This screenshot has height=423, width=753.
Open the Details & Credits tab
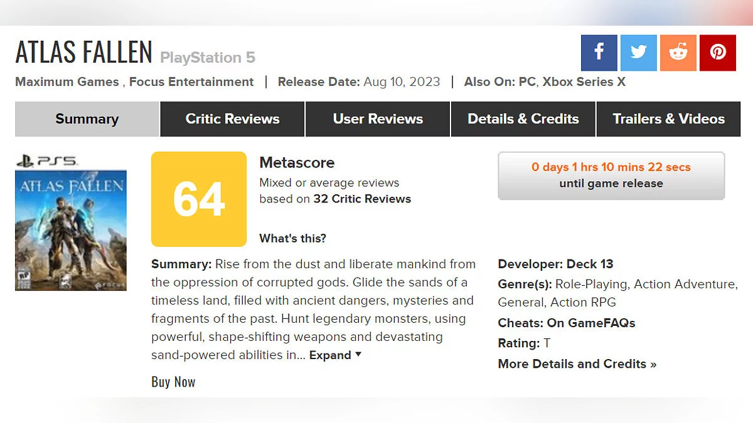pos(523,119)
